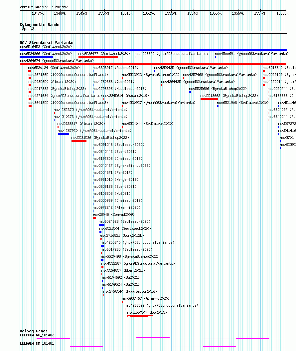Open nsv3550969 (Chaisson2019) label
296x351 pixels.
tap(118, 200)
